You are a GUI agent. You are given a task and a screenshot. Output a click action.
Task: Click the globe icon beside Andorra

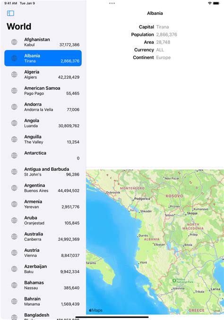[14, 107]
